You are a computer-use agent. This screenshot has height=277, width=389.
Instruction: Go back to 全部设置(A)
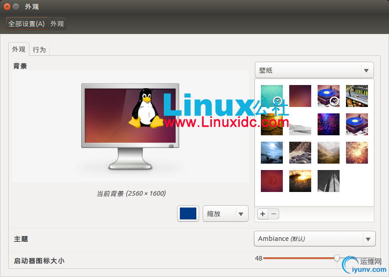tap(27, 23)
